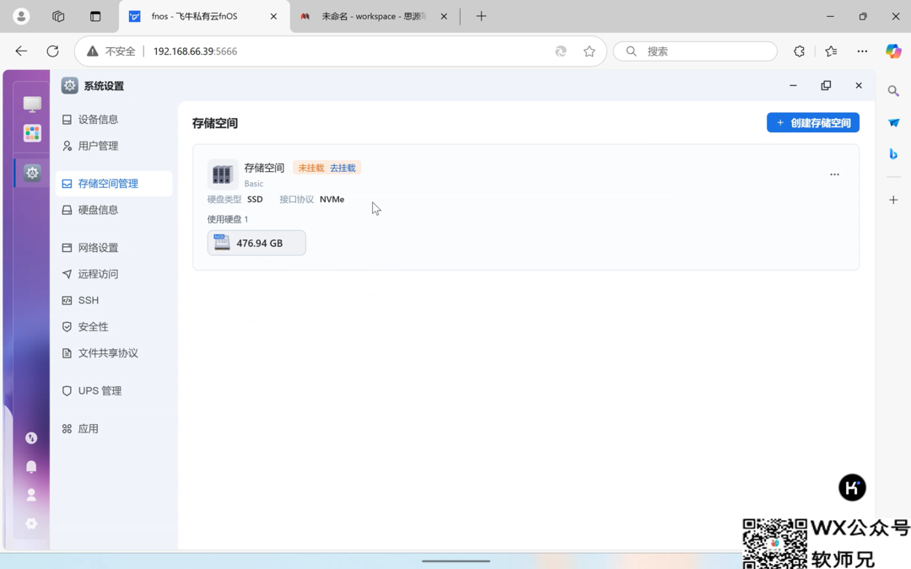911x569 pixels.
Task: Click the Basic storage type label
Action: pos(254,184)
